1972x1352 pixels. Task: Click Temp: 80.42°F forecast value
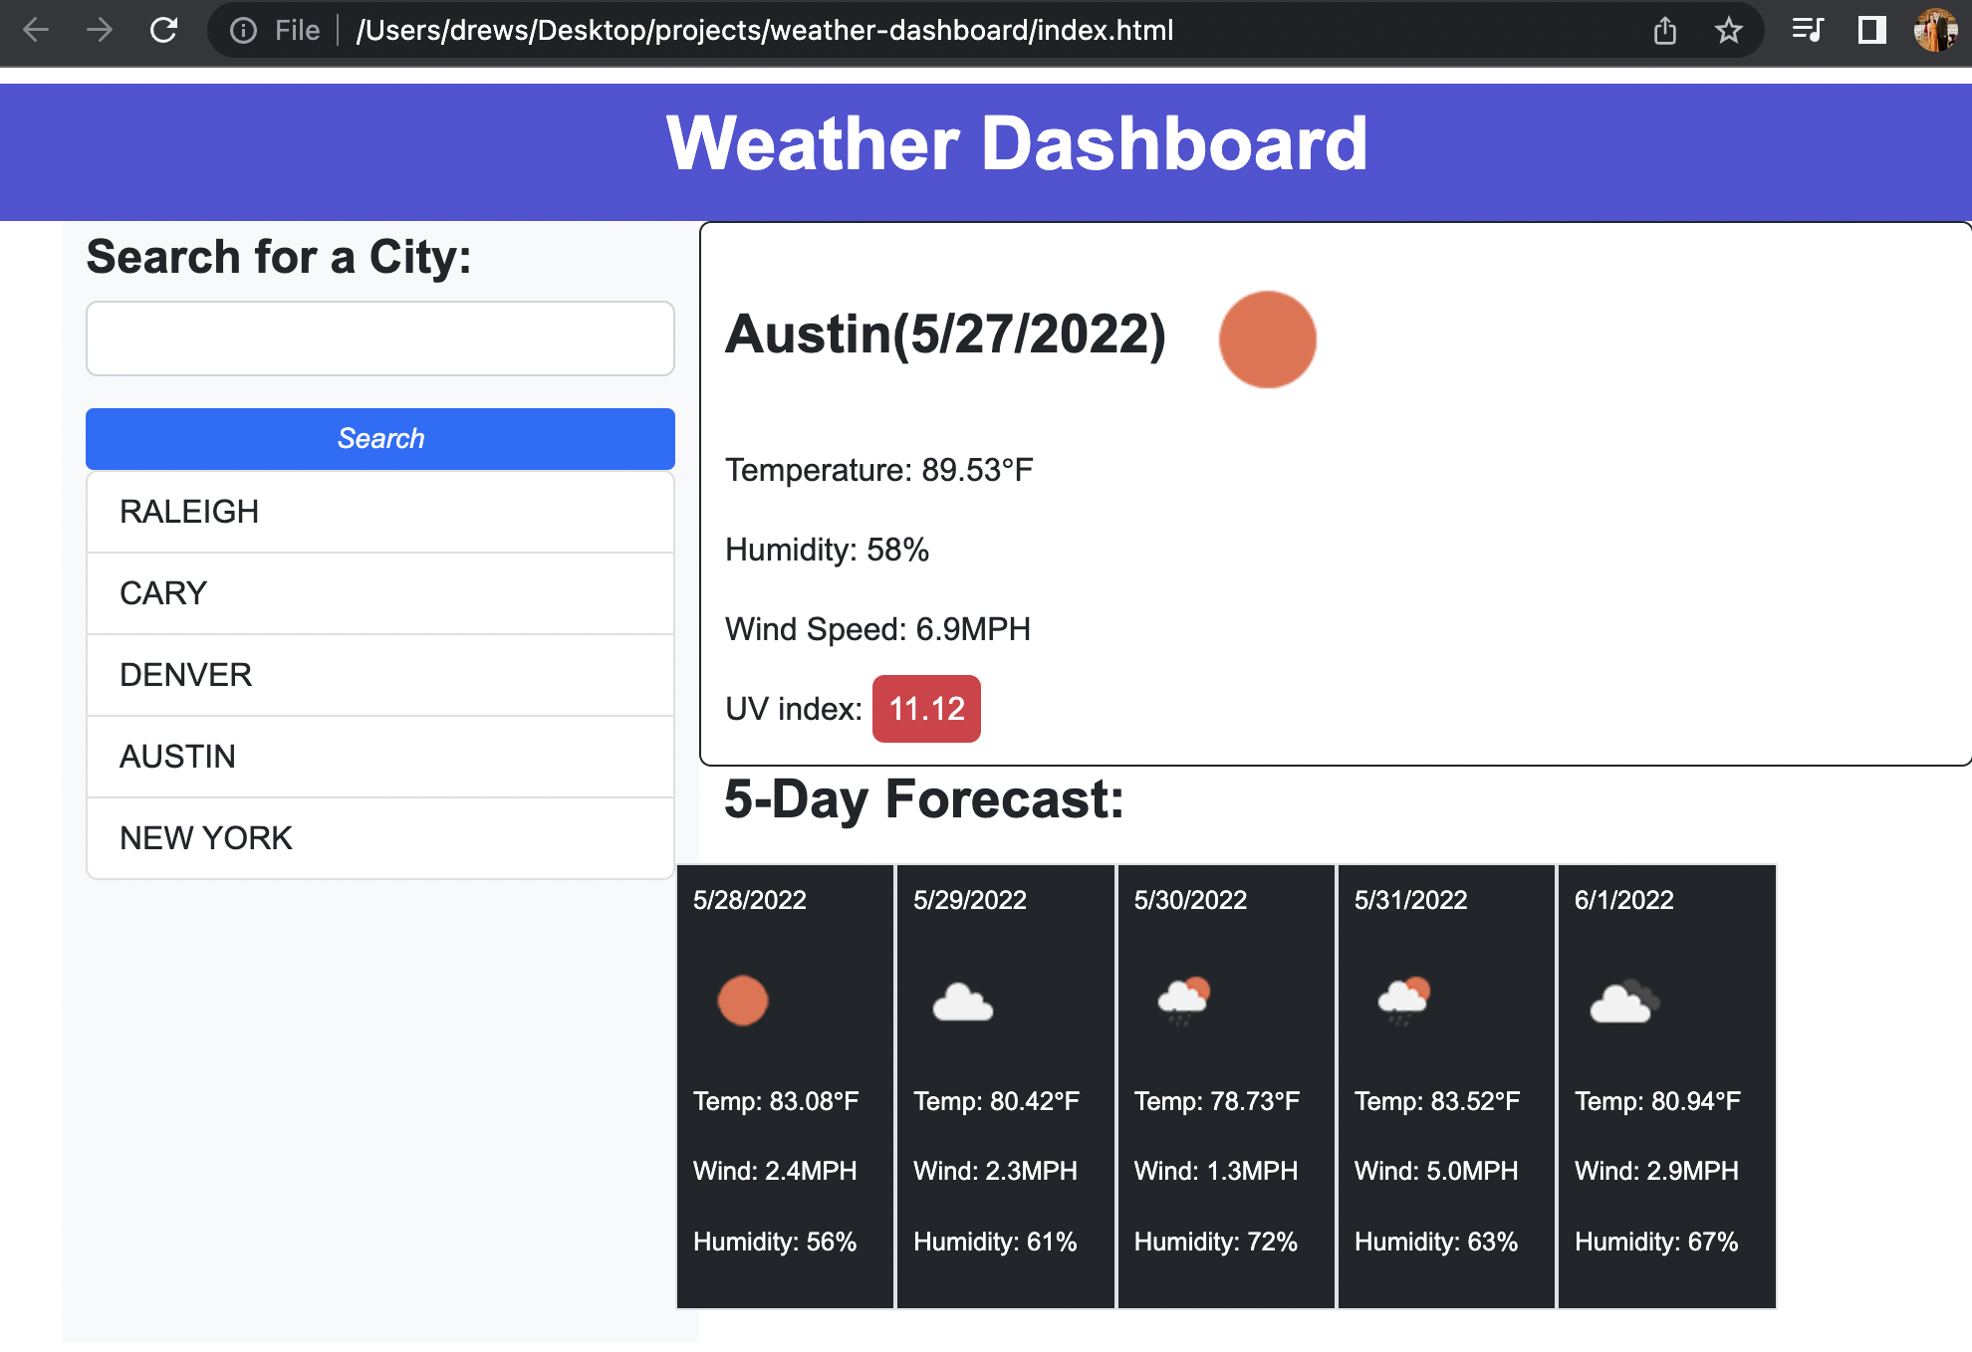pyautogui.click(x=996, y=1101)
